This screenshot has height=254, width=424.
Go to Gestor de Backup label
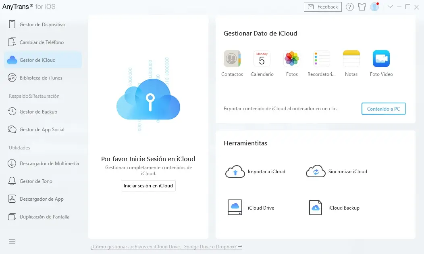[x=38, y=111]
